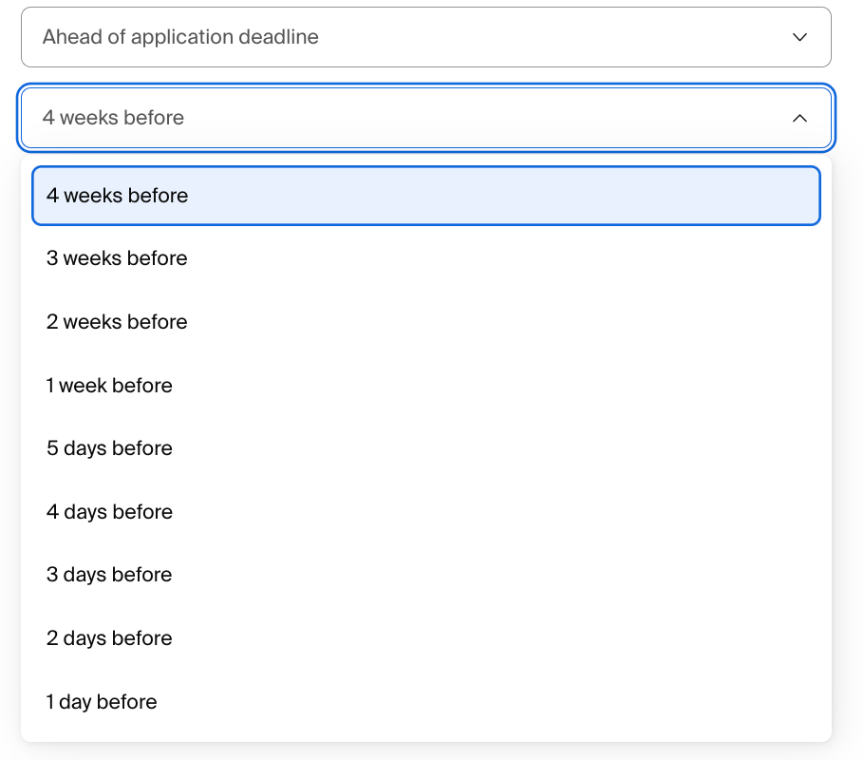864x760 pixels.
Task: Set timing to three weeks before
Action: (x=426, y=258)
